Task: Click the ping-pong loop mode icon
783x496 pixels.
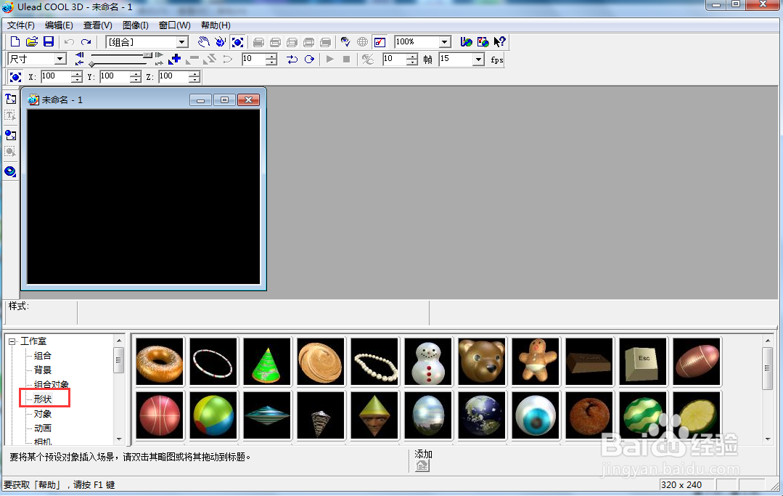Action: point(292,60)
